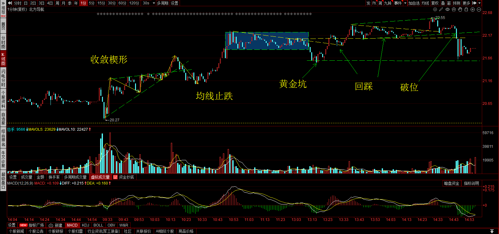
Task: Open the 个股新闻 bottom tab
Action: (17, 231)
